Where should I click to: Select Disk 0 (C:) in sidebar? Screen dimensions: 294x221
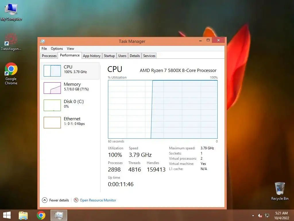70,105
